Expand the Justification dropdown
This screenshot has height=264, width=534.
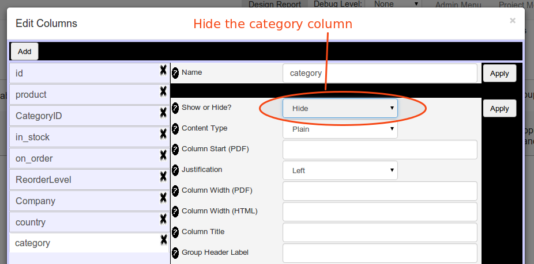pyautogui.click(x=340, y=170)
